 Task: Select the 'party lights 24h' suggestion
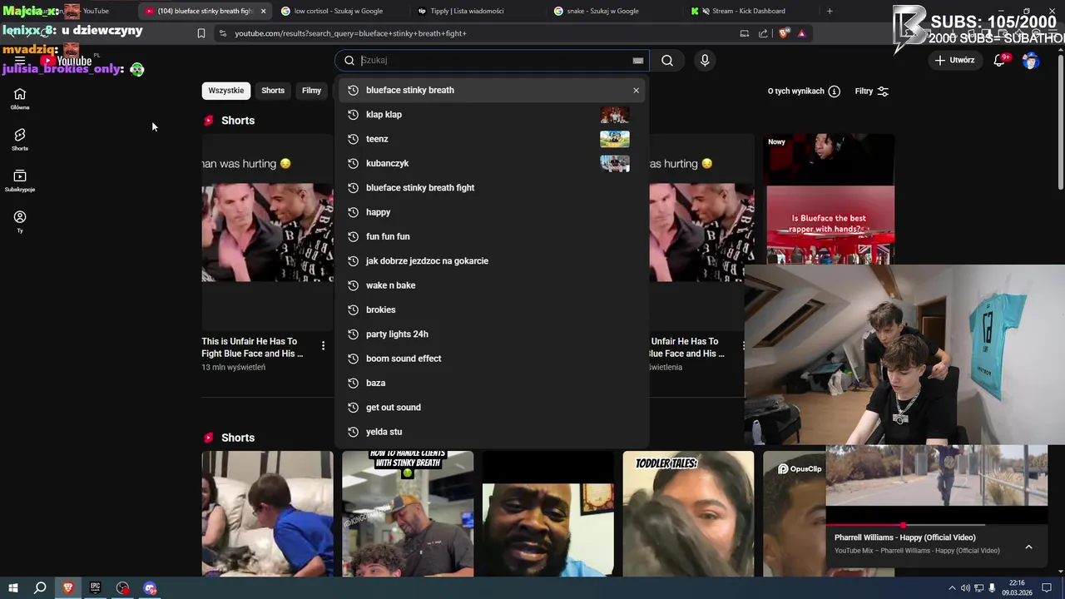coord(492,334)
